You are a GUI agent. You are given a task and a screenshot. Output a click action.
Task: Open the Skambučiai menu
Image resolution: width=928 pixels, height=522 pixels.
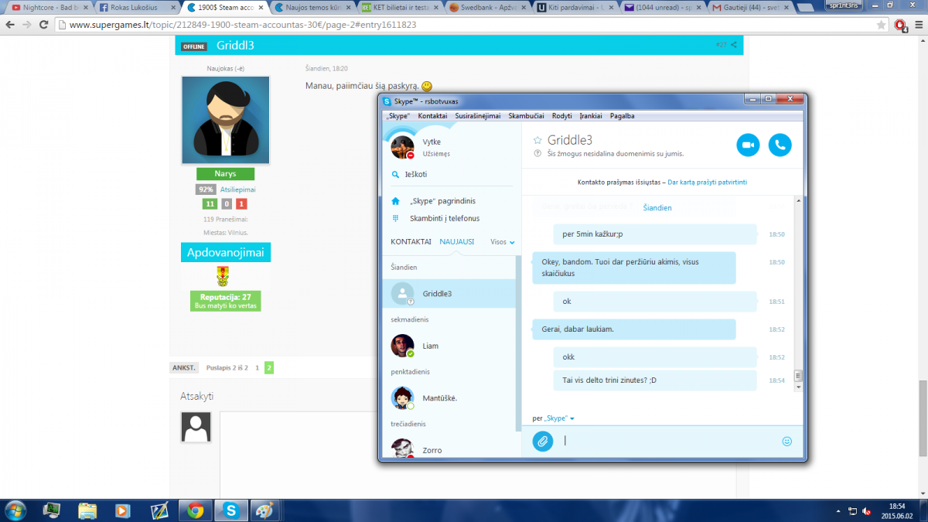[x=526, y=116]
